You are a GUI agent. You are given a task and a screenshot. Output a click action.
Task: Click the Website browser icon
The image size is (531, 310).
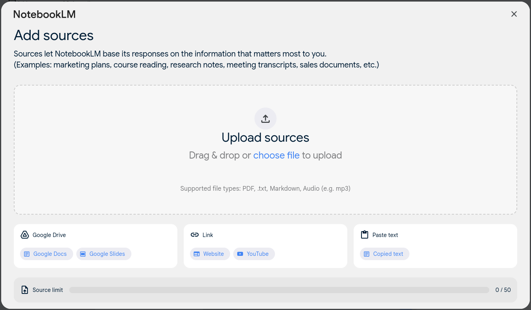pyautogui.click(x=197, y=254)
